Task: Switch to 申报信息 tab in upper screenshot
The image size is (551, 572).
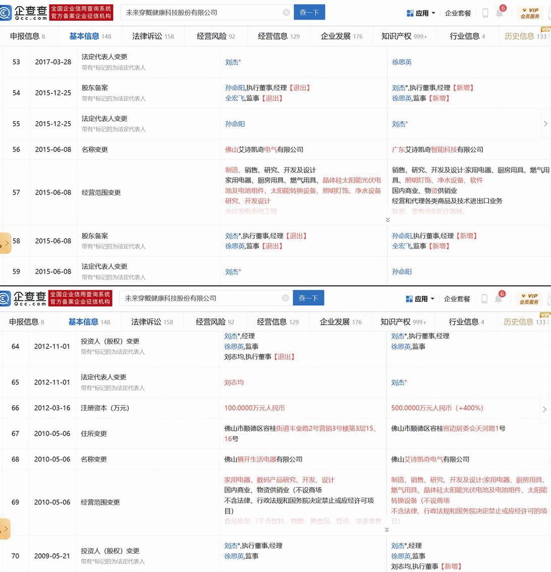Action: [27, 36]
